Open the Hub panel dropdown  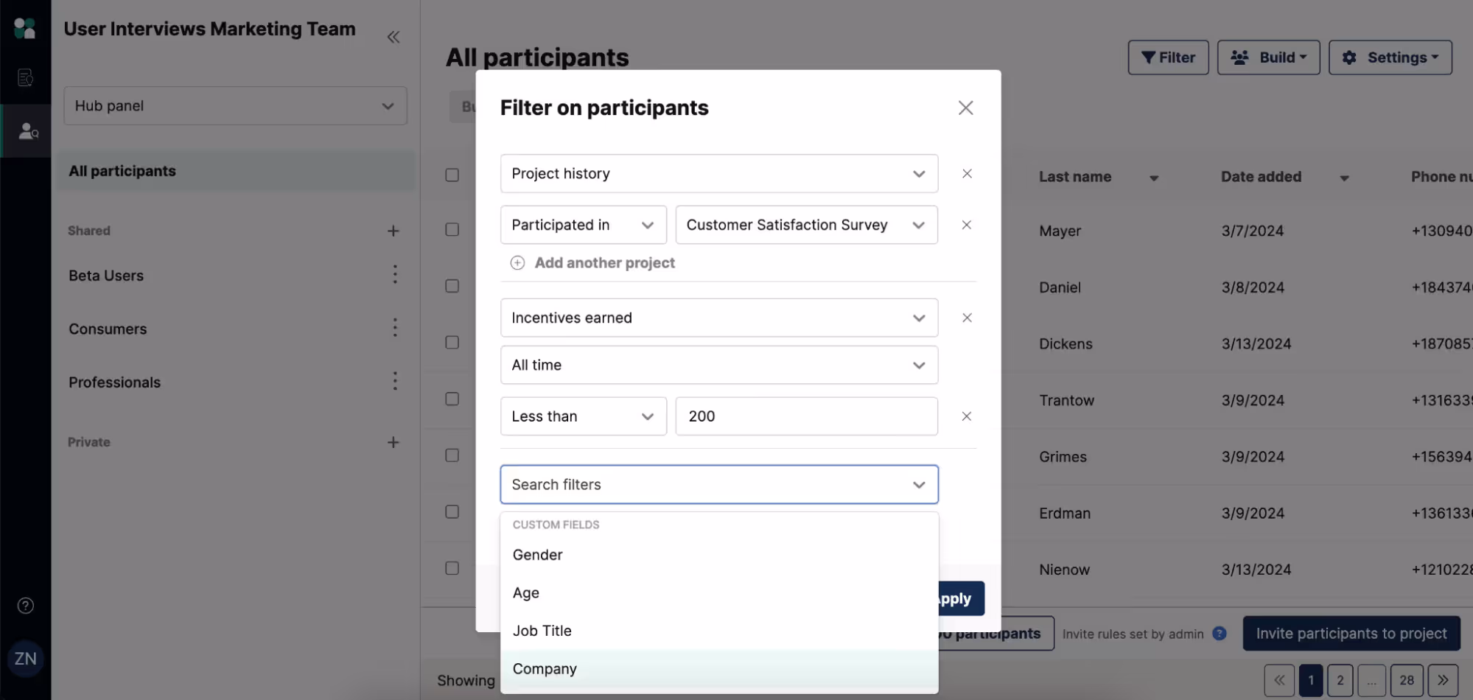coord(235,105)
